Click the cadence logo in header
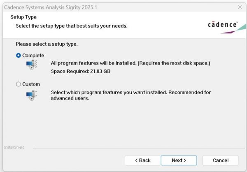 tap(223, 25)
